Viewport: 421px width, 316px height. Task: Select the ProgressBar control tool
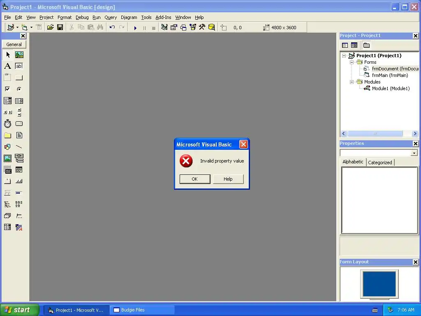point(19,193)
